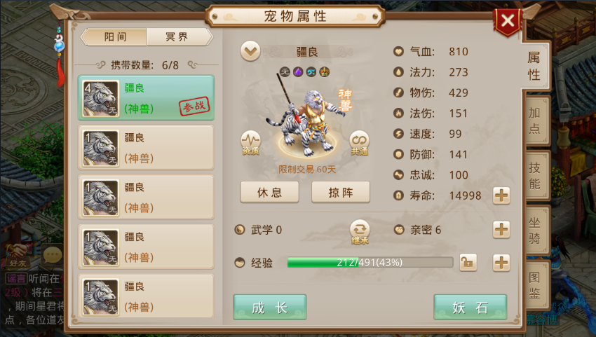This screenshot has height=337, width=596.
Task: Click the experience progress bar
Action: [x=370, y=263]
